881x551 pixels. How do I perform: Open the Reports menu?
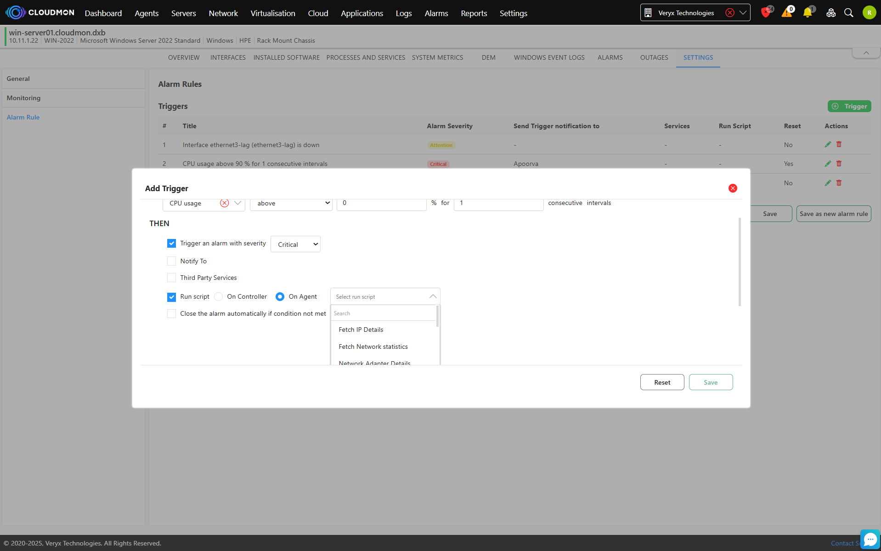point(474,13)
